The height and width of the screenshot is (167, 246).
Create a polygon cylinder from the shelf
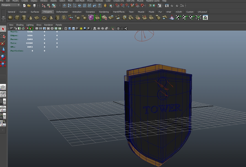click(24, 17)
